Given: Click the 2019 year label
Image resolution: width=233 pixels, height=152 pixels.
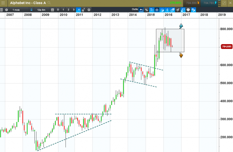Looking at the screenshot, I should click(x=222, y=15).
